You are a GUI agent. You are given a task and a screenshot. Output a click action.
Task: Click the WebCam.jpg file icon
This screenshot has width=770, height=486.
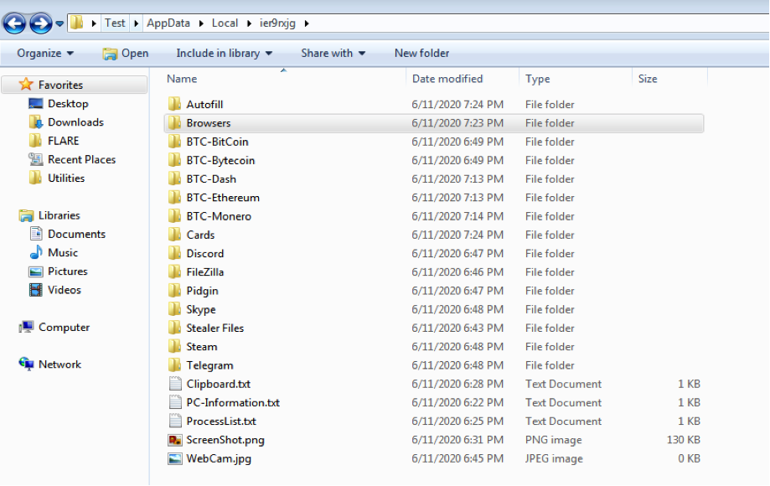174,458
